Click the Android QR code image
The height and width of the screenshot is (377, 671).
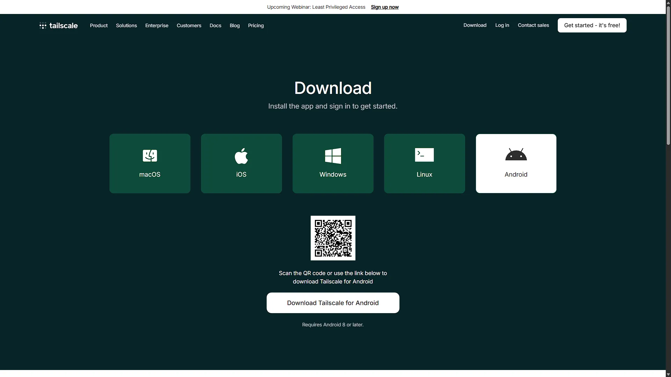[333, 238]
